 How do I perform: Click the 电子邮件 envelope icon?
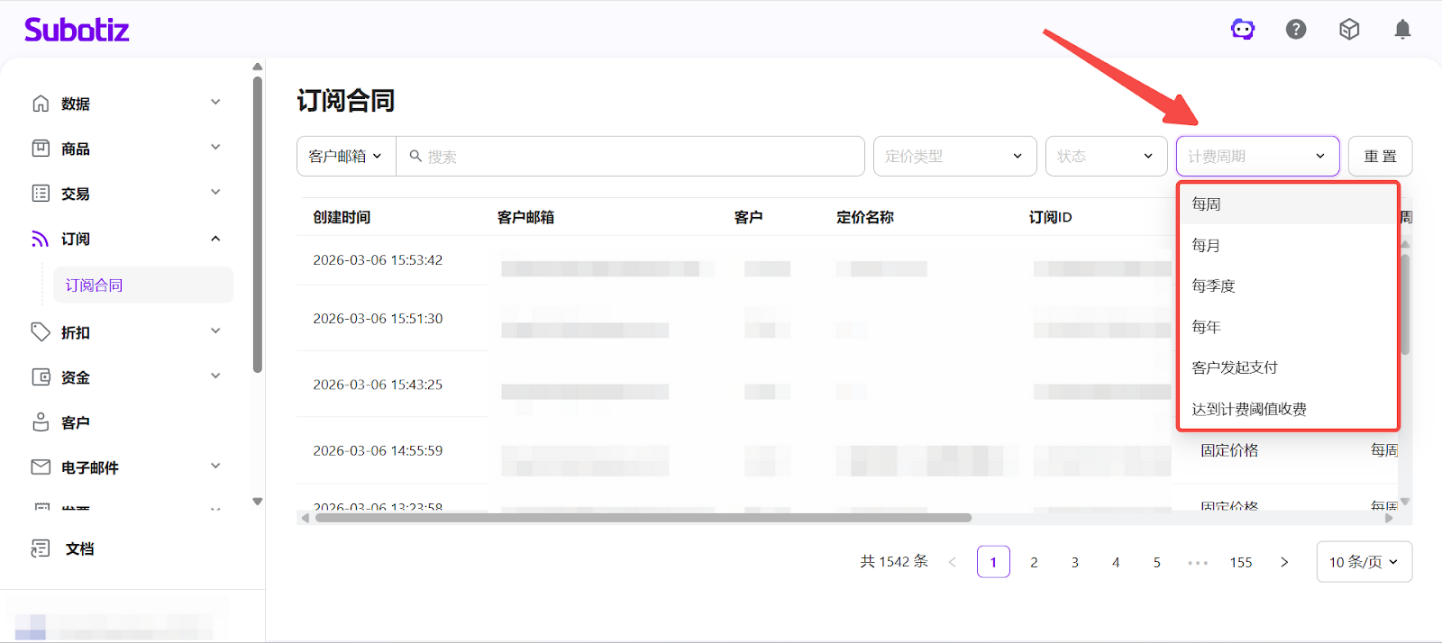41,466
